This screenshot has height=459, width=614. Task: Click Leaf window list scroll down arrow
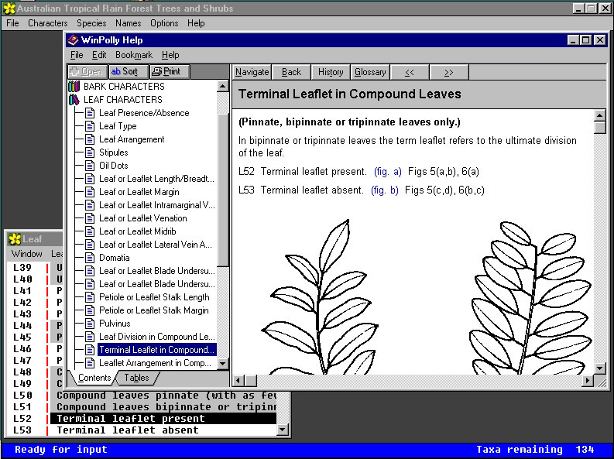point(283,430)
